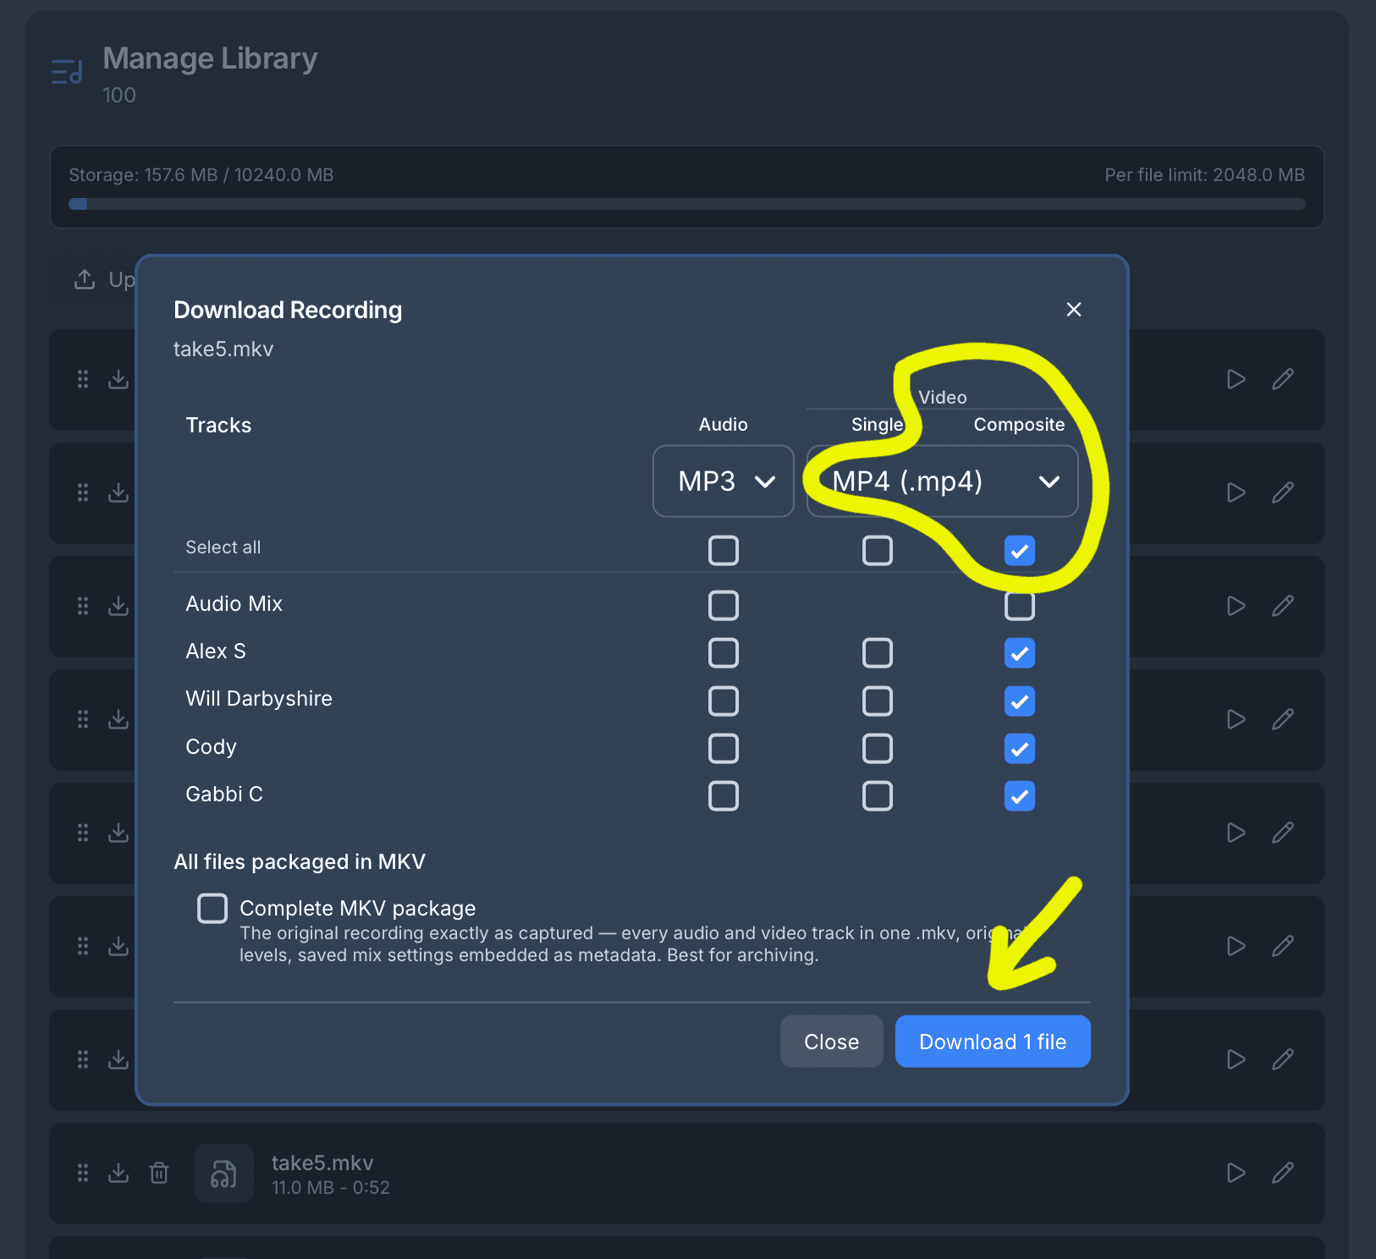Click the "Video" group header
This screenshot has height=1259, width=1376.
tap(943, 398)
